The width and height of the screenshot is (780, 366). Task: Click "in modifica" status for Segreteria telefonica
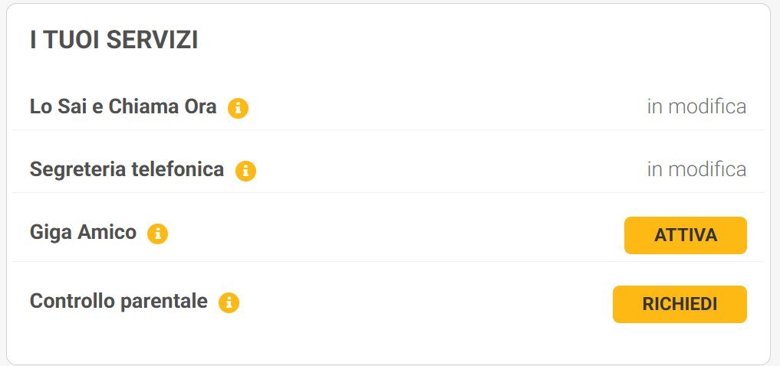(x=696, y=169)
